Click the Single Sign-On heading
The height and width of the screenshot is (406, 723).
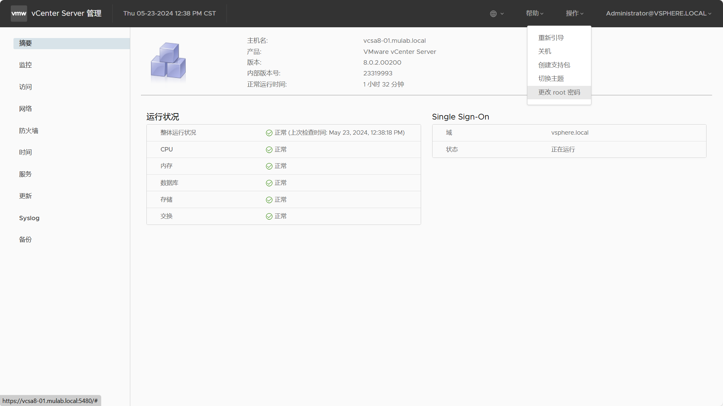(460, 117)
